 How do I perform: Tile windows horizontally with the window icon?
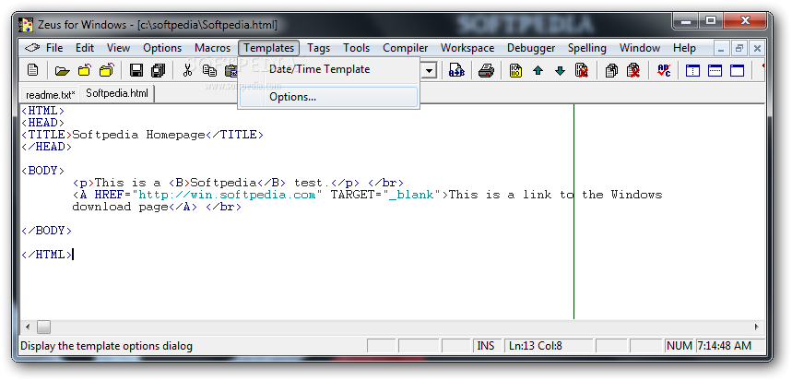point(715,70)
